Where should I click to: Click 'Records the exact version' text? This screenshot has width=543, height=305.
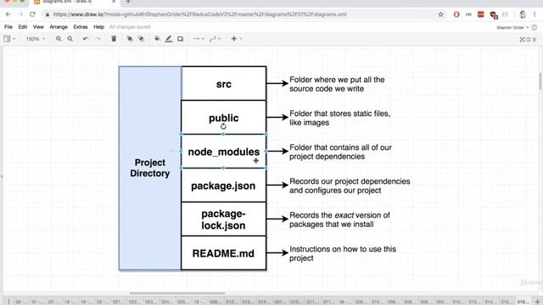(x=339, y=219)
